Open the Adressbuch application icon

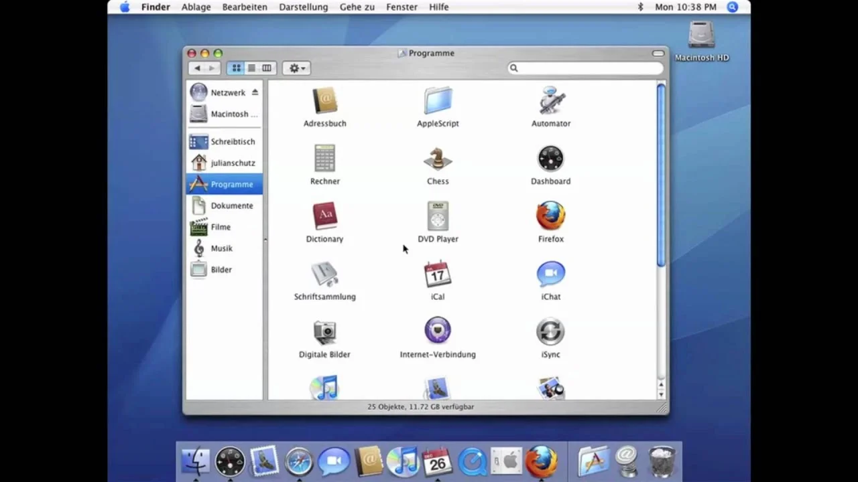point(325,101)
